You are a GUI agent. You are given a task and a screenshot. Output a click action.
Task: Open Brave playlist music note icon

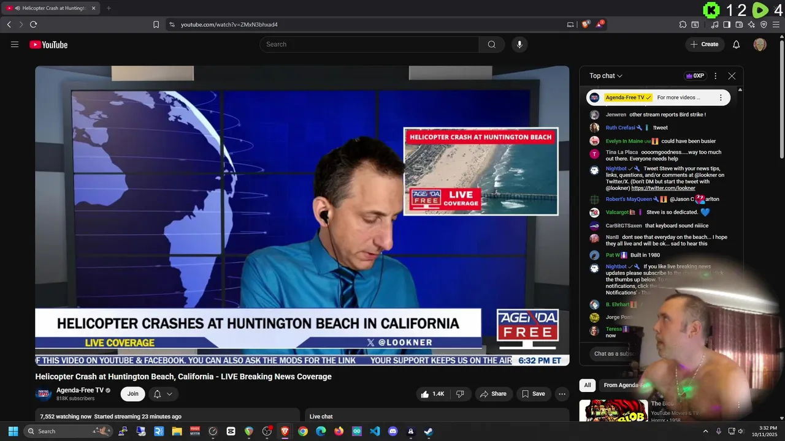click(715, 24)
